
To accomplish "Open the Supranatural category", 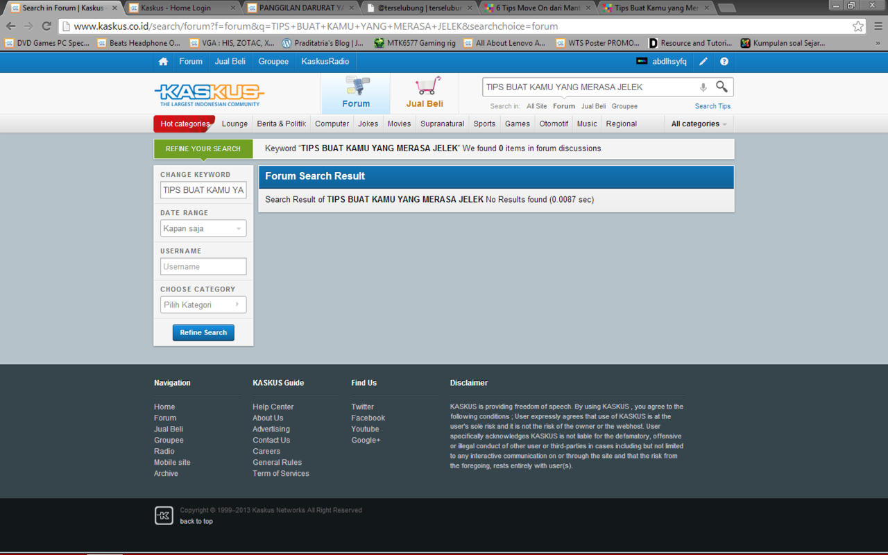I will click(x=442, y=123).
